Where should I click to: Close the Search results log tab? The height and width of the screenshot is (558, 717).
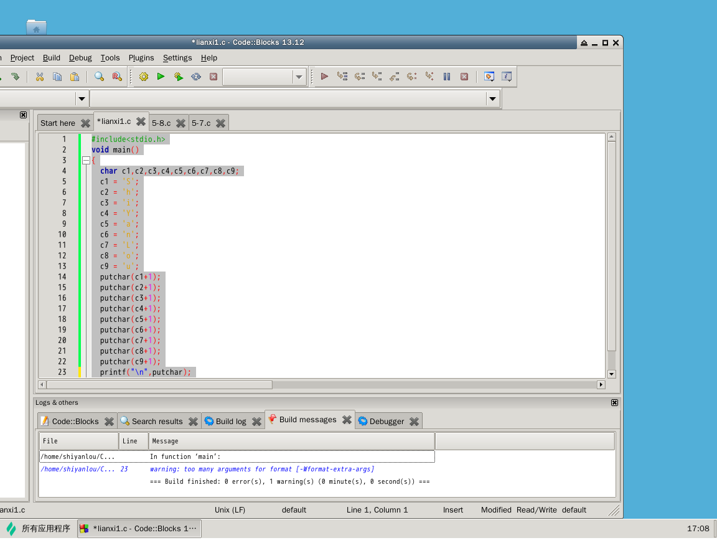(193, 421)
